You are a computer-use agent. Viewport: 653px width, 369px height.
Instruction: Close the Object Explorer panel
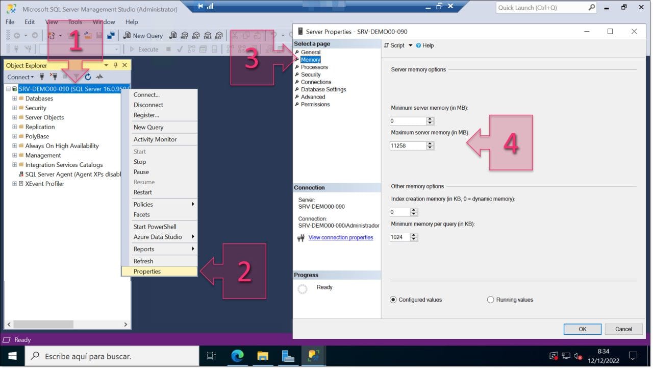pos(125,65)
